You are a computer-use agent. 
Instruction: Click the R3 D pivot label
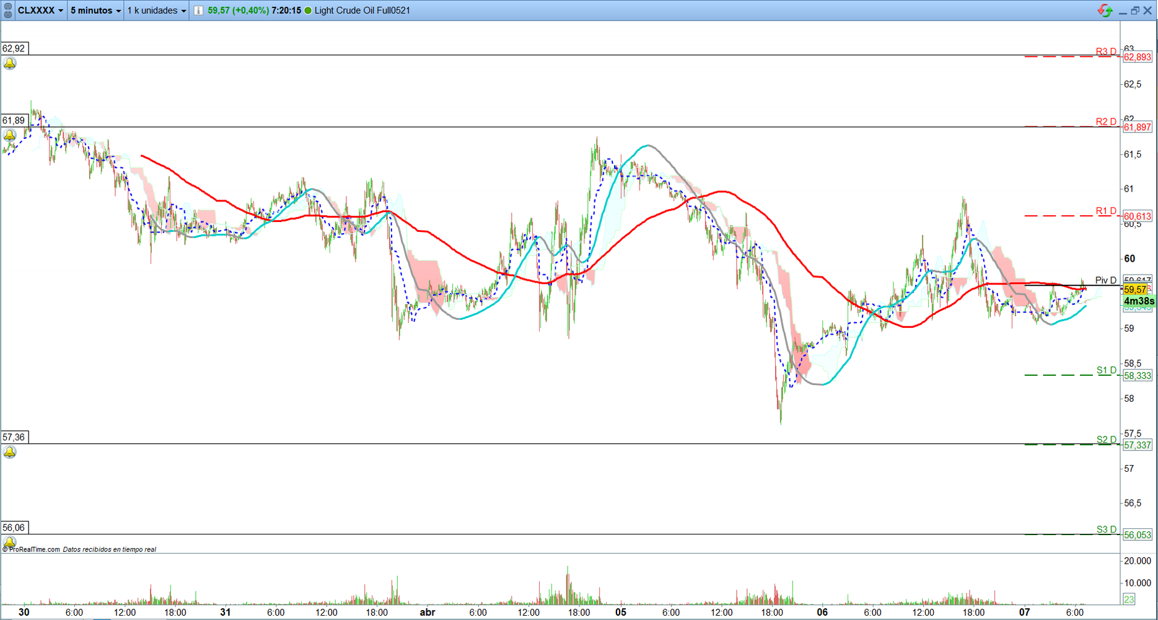click(1106, 51)
